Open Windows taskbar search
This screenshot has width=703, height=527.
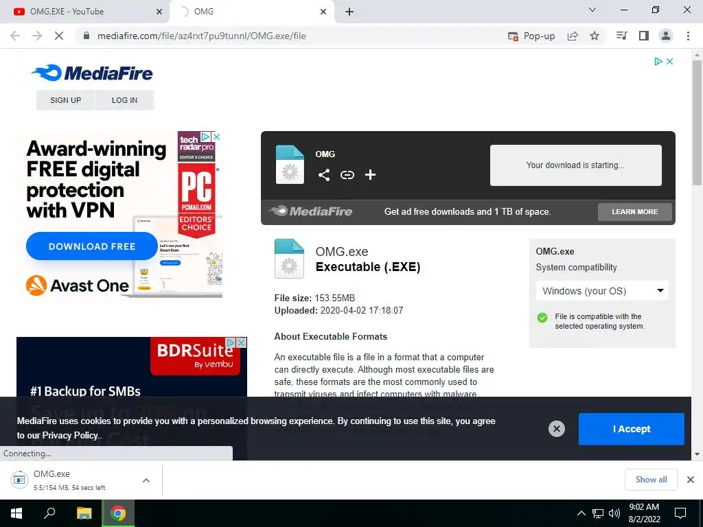[x=49, y=513]
